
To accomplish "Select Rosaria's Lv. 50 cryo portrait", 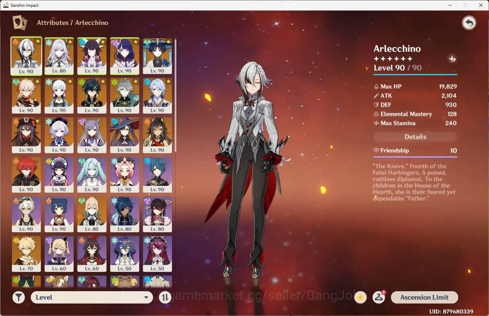I will coord(157,254).
